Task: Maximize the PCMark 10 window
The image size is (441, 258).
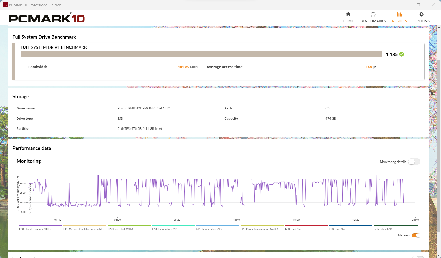Action: click(418, 5)
